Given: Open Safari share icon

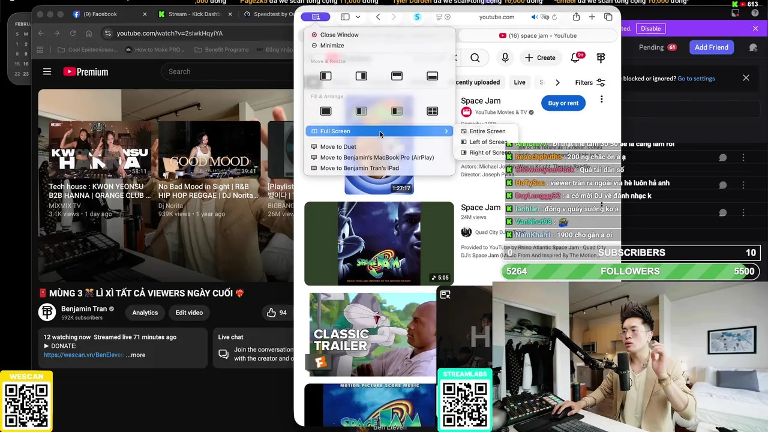Looking at the screenshot, I should point(576,17).
